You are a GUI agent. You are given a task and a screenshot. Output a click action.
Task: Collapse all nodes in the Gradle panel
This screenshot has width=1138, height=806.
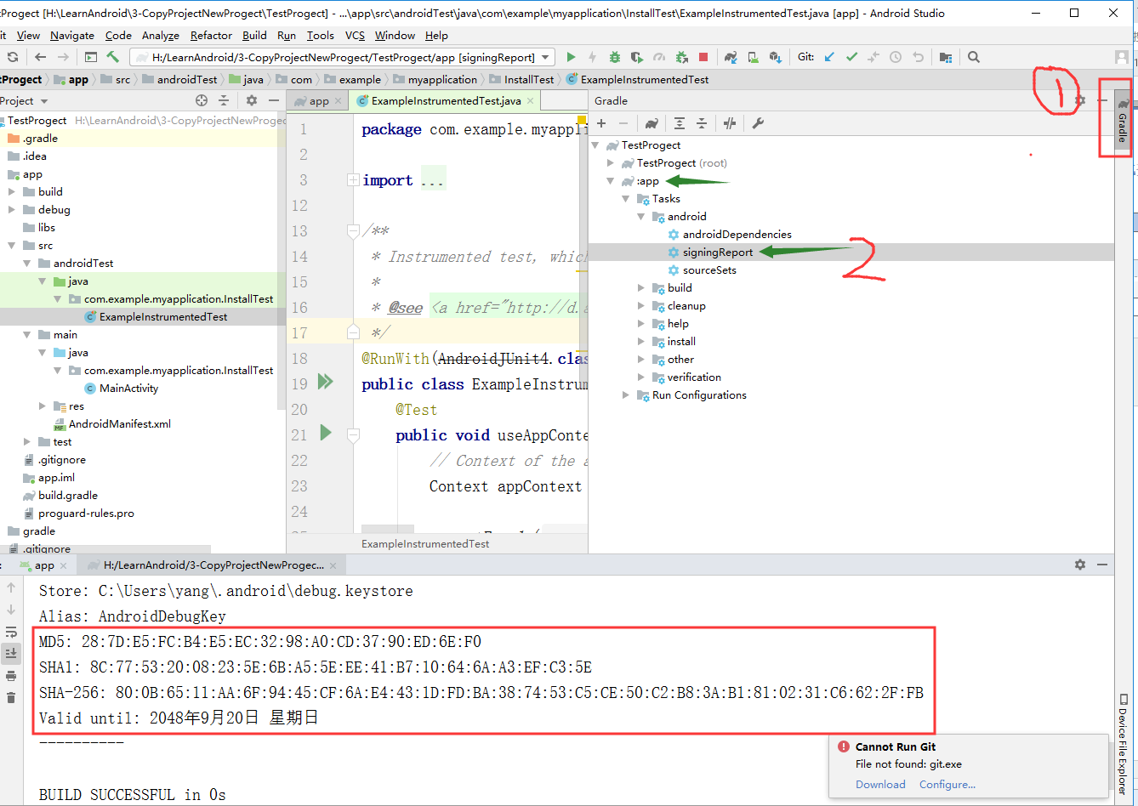point(702,123)
